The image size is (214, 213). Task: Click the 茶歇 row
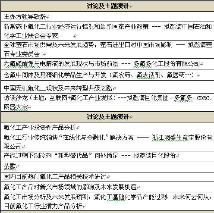tap(107, 167)
